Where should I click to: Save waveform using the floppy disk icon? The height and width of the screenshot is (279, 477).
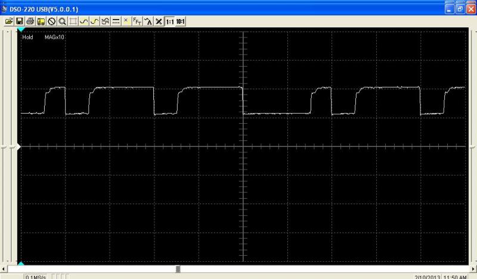click(19, 21)
